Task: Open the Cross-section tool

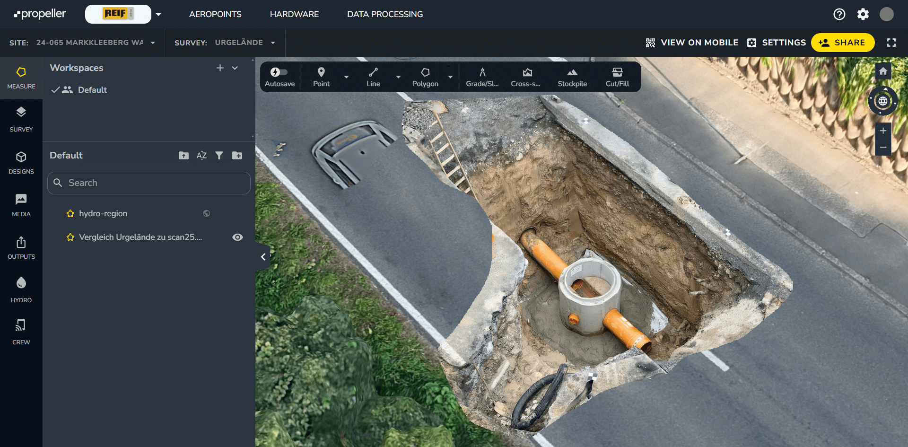Action: [x=525, y=77]
